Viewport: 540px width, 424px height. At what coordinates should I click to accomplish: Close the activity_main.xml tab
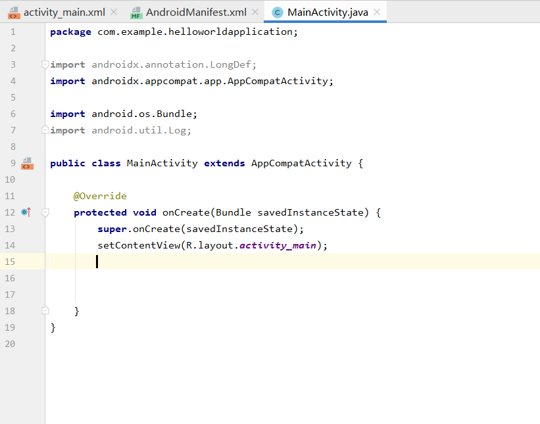point(114,12)
